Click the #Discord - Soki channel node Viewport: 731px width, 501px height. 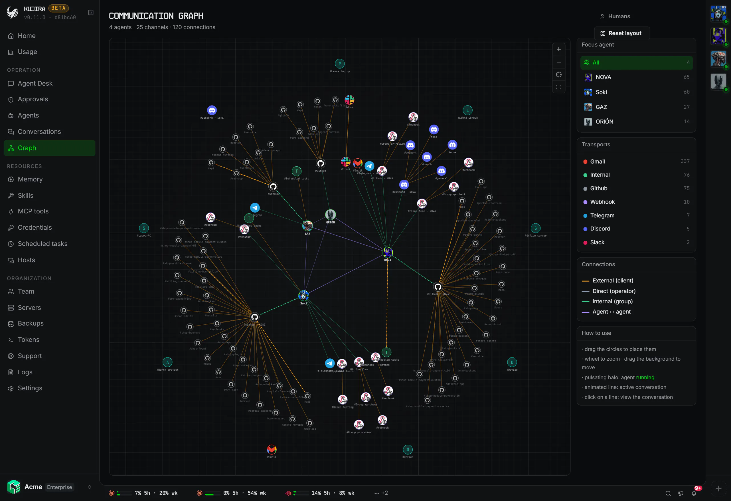pos(212,110)
